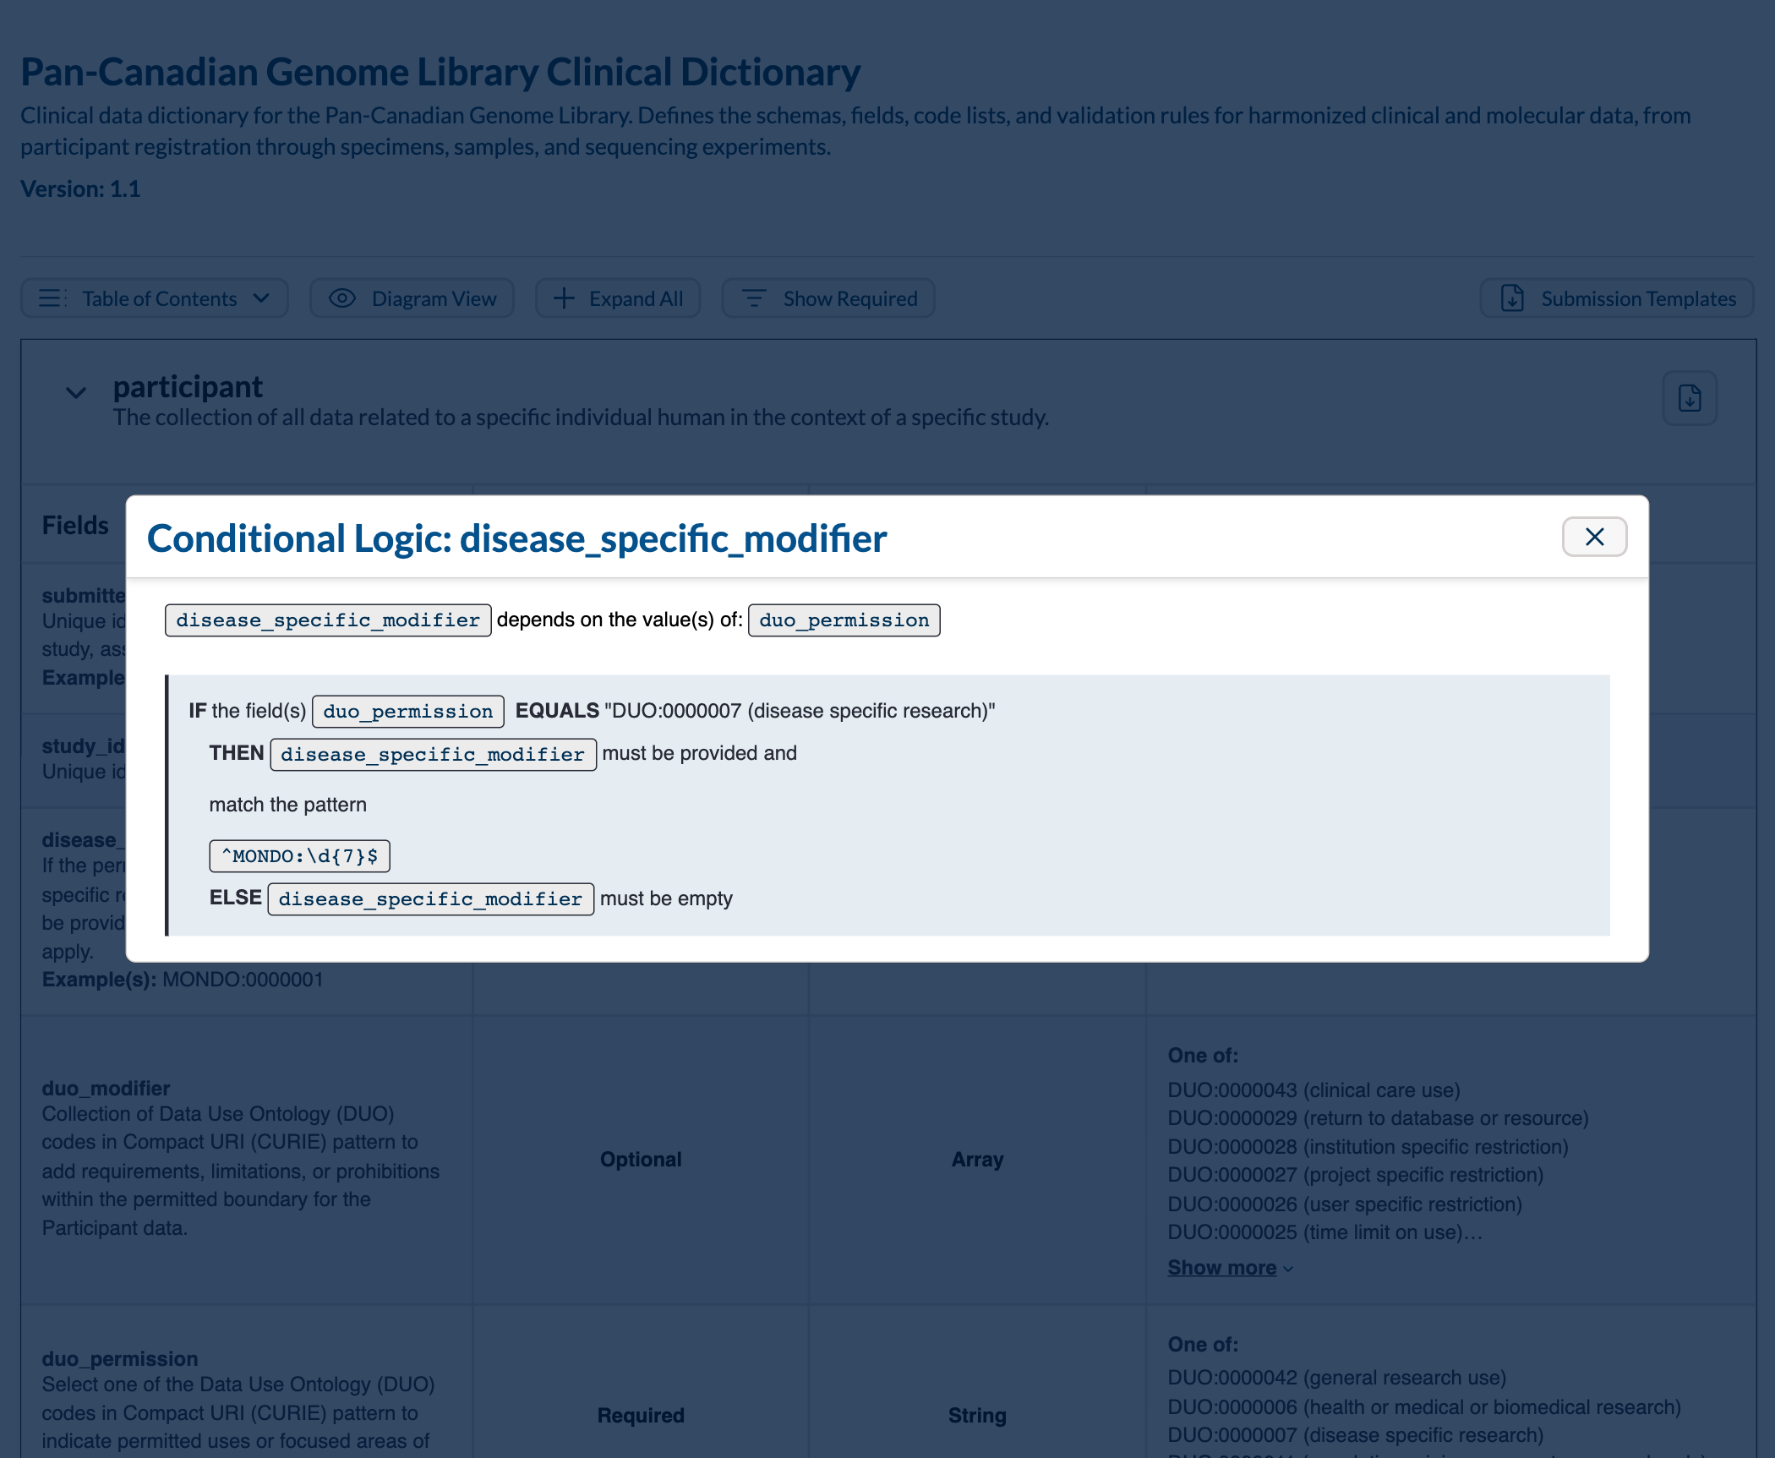Click DUO:0000029 (return to database or resource)
The image size is (1775, 1458).
click(1378, 1118)
